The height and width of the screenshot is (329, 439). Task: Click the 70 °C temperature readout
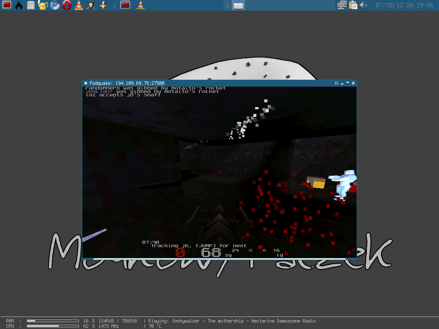[x=155, y=326]
